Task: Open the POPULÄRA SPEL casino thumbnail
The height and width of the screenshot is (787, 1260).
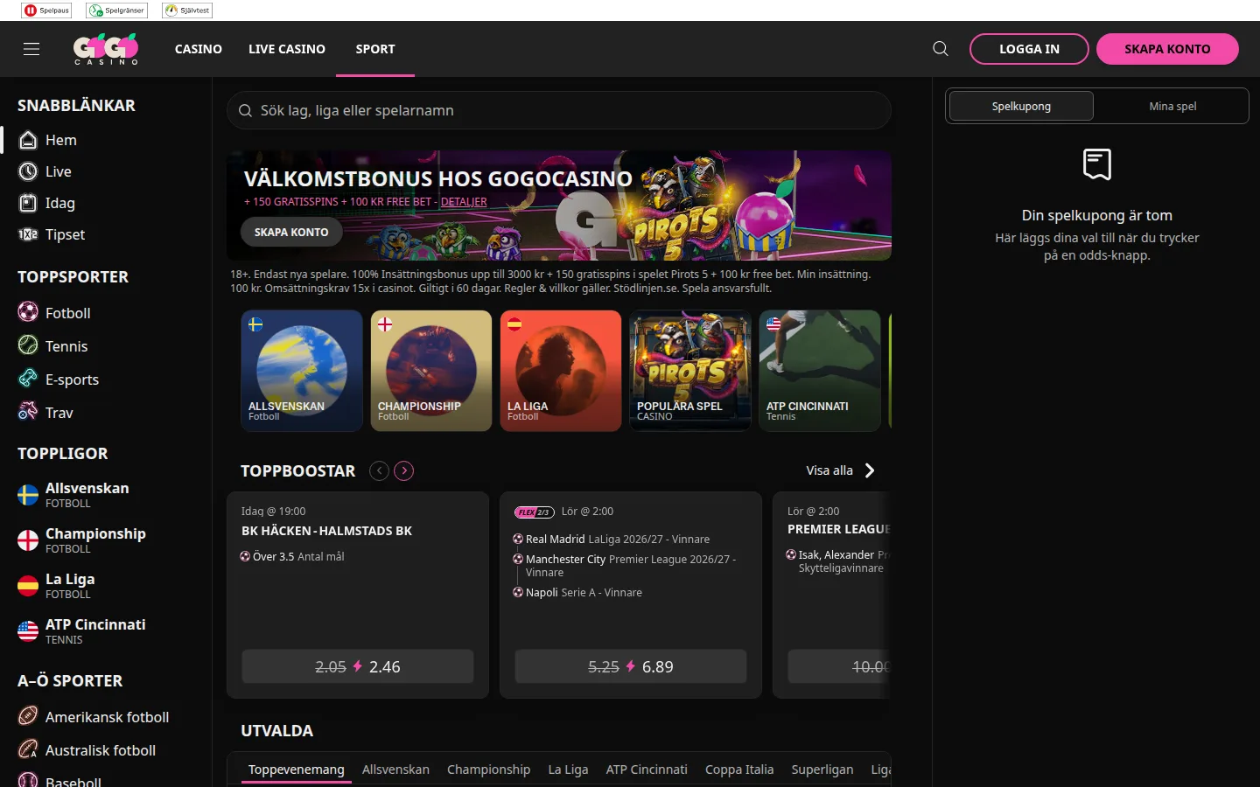Action: [690, 371]
